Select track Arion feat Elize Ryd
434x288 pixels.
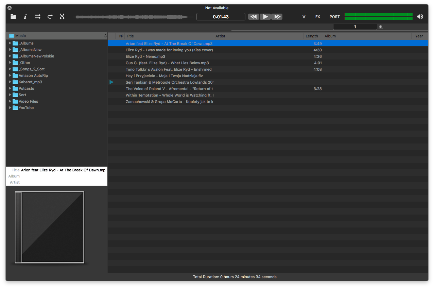coord(268,44)
